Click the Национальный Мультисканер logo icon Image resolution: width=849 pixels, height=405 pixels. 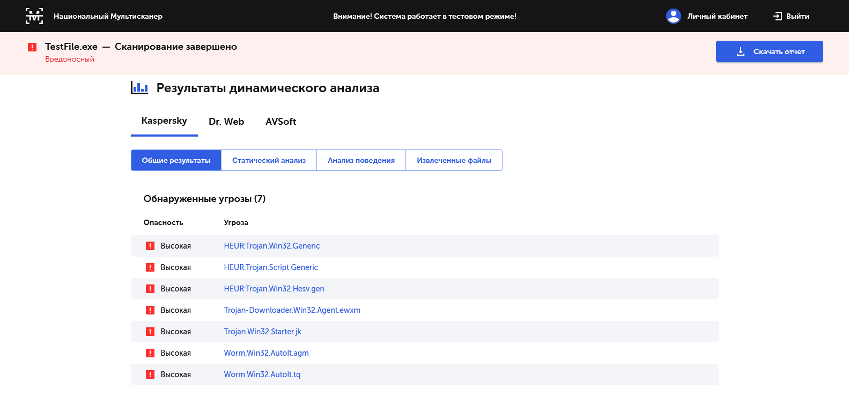coord(34,16)
